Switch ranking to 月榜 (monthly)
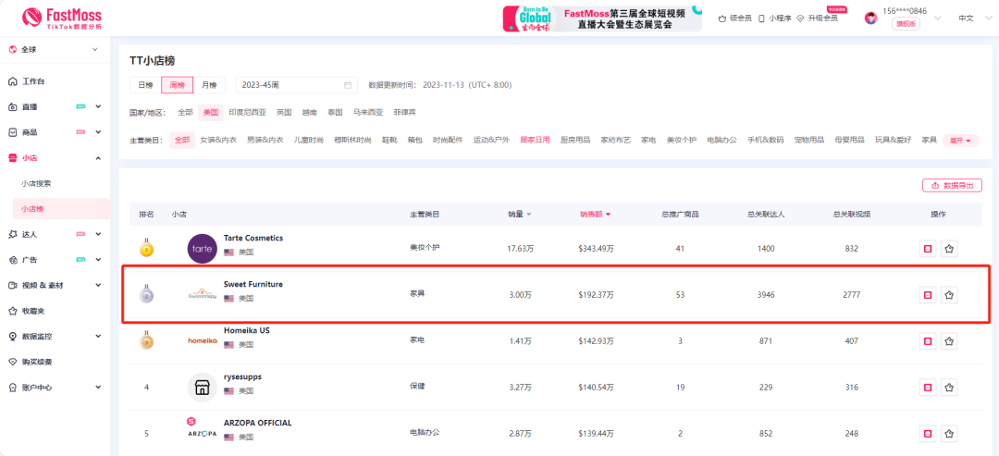Viewport: 999px width, 456px height. pos(209,85)
